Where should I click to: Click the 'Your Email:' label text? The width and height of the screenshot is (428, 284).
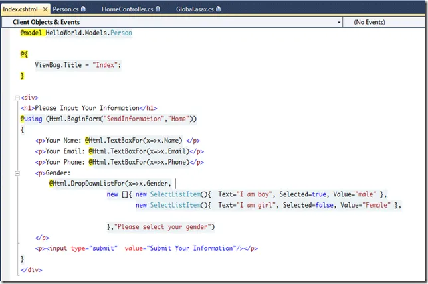[65, 151]
